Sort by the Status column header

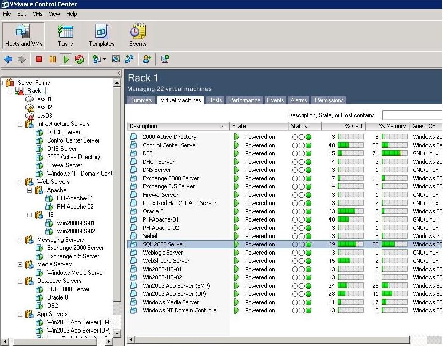305,126
